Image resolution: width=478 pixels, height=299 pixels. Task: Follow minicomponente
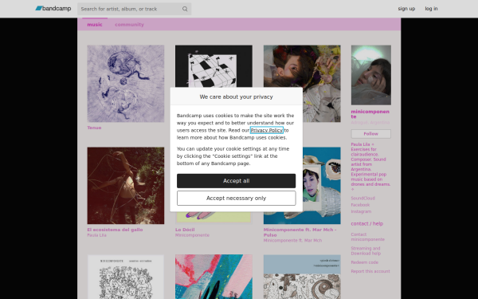[x=371, y=134]
